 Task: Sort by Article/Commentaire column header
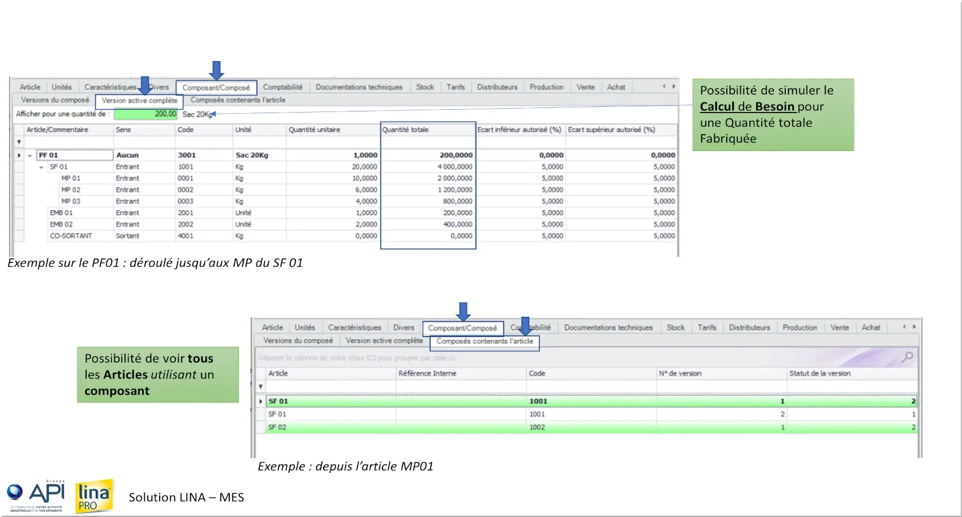click(x=68, y=130)
